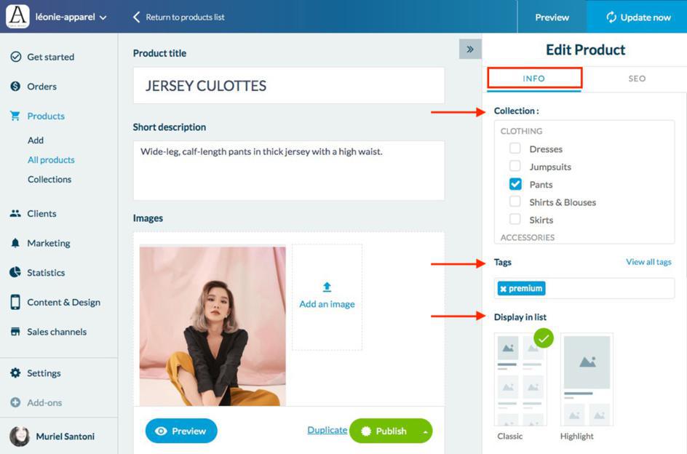Select the Highlight display layout thumbnail

pos(587,379)
